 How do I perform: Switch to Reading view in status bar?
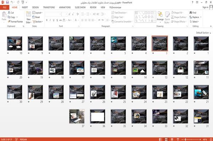click(x=172, y=139)
